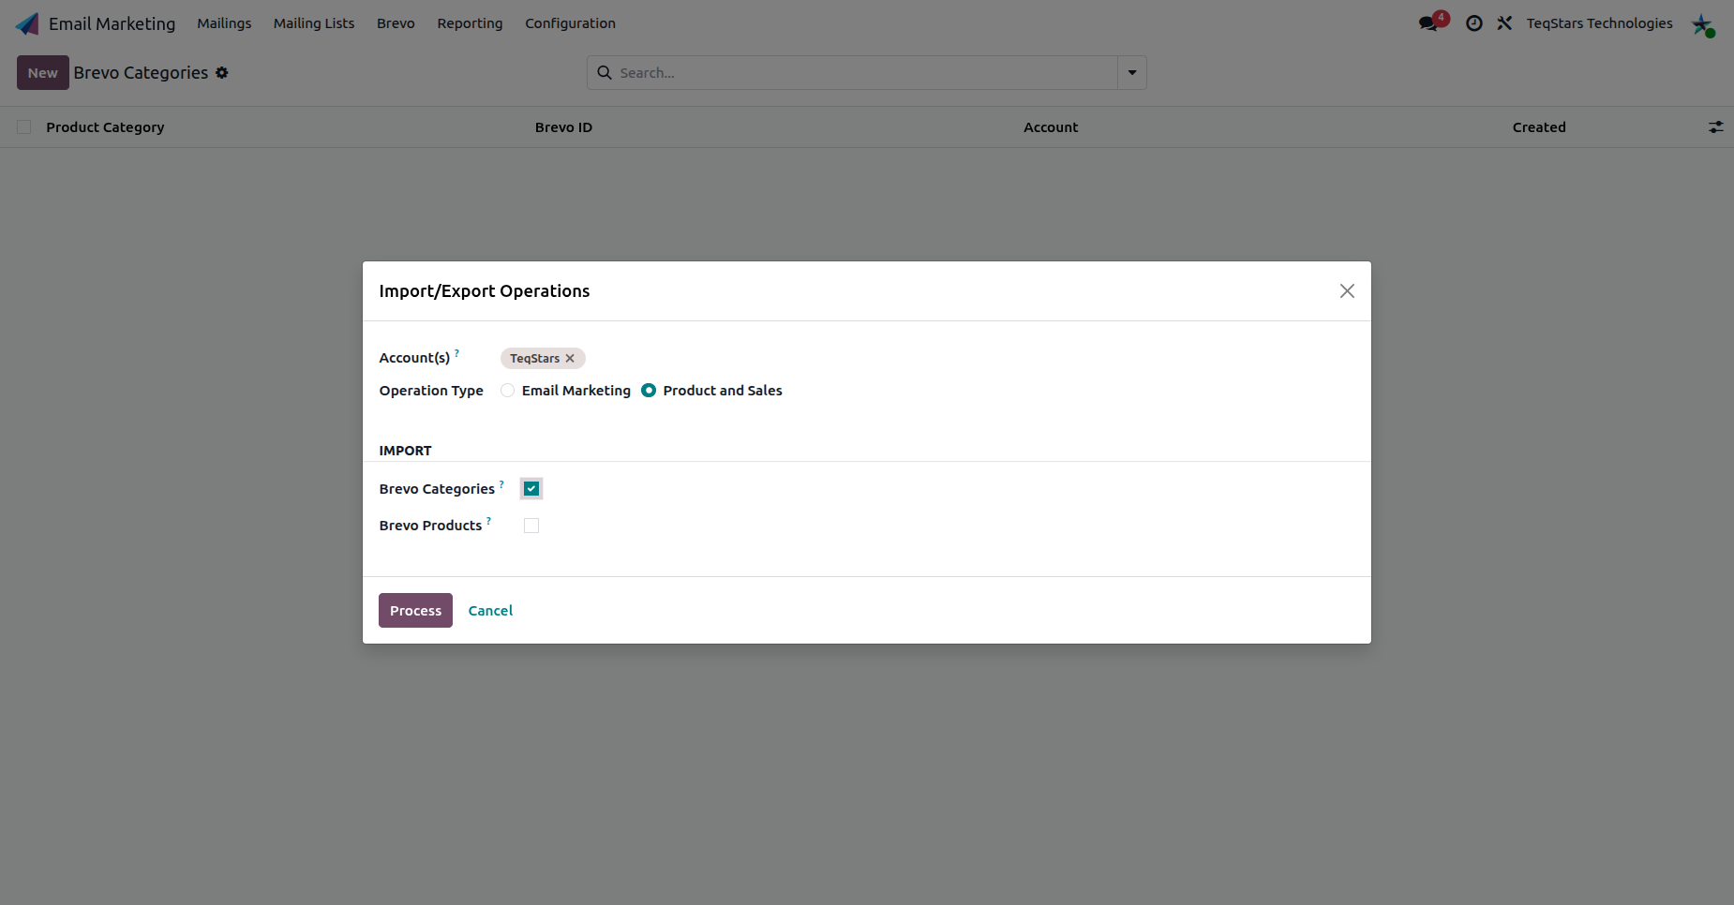
Task: Click the New button
Action: point(43,72)
